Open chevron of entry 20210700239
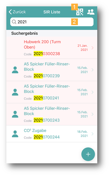The height and width of the screenshot is (176, 110). (92, 70)
